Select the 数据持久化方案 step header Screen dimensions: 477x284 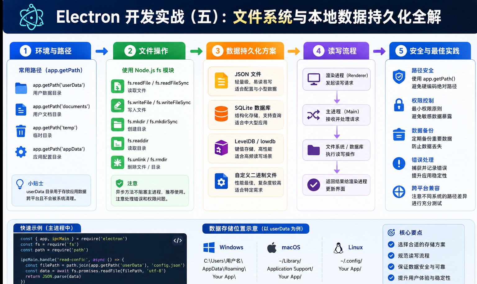245,51
